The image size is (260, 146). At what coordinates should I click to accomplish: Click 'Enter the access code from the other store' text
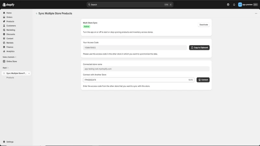pyautogui.click(x=116, y=86)
